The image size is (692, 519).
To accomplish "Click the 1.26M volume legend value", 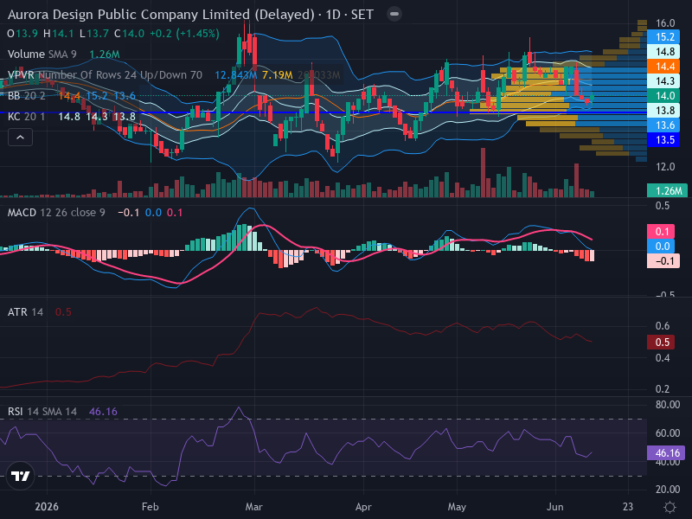I will click(x=105, y=54).
